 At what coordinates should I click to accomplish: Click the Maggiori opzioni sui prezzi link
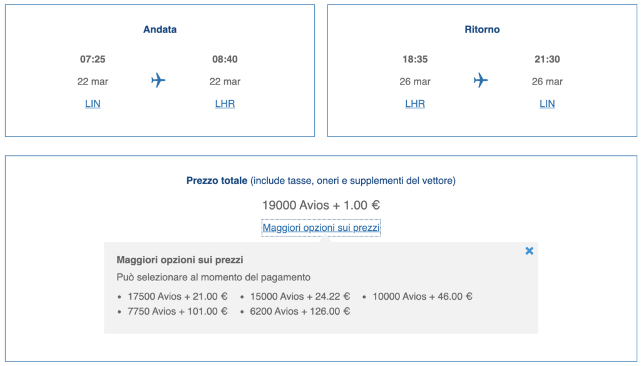321,228
